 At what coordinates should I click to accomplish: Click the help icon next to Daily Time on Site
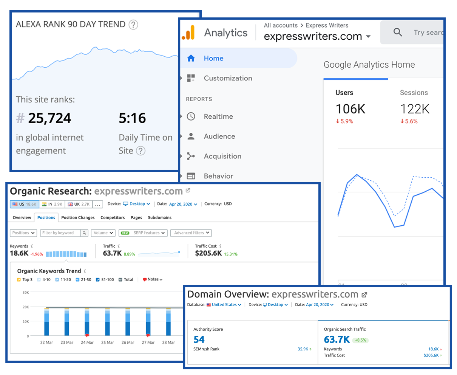(x=140, y=151)
